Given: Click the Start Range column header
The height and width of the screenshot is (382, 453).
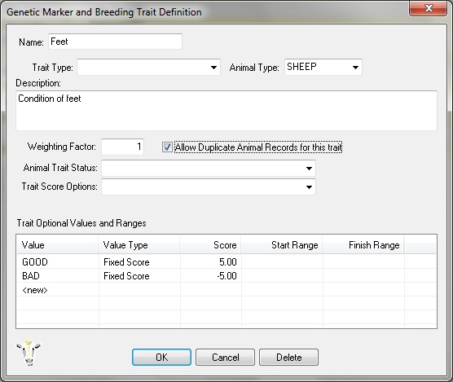Looking at the screenshot, I should pos(282,245).
